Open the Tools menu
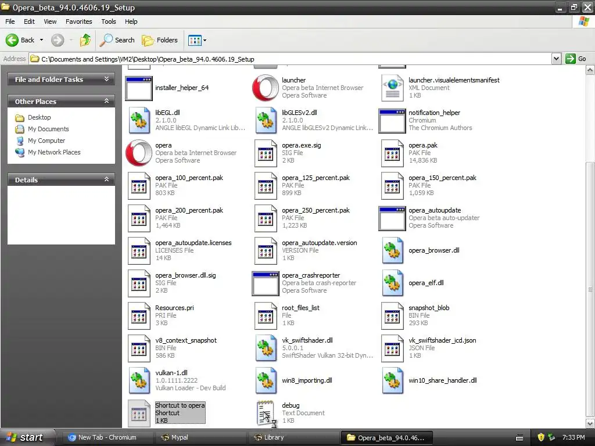Screen dimensions: 595x446 click(x=109, y=21)
